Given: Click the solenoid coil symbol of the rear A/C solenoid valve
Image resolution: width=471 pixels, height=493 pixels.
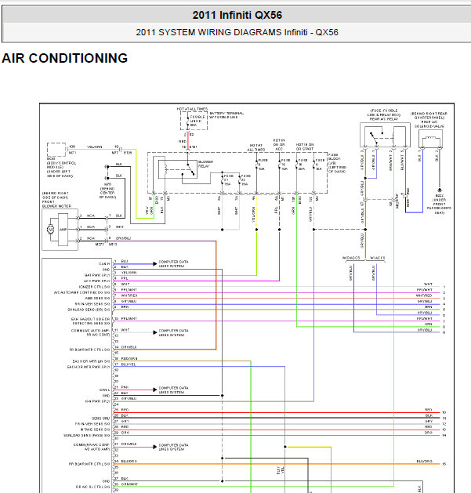Looking at the screenshot, I should [430, 138].
